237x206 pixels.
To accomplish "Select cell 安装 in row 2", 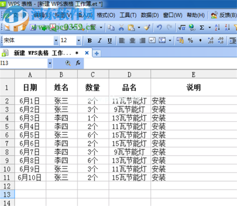I will tap(194, 101).
